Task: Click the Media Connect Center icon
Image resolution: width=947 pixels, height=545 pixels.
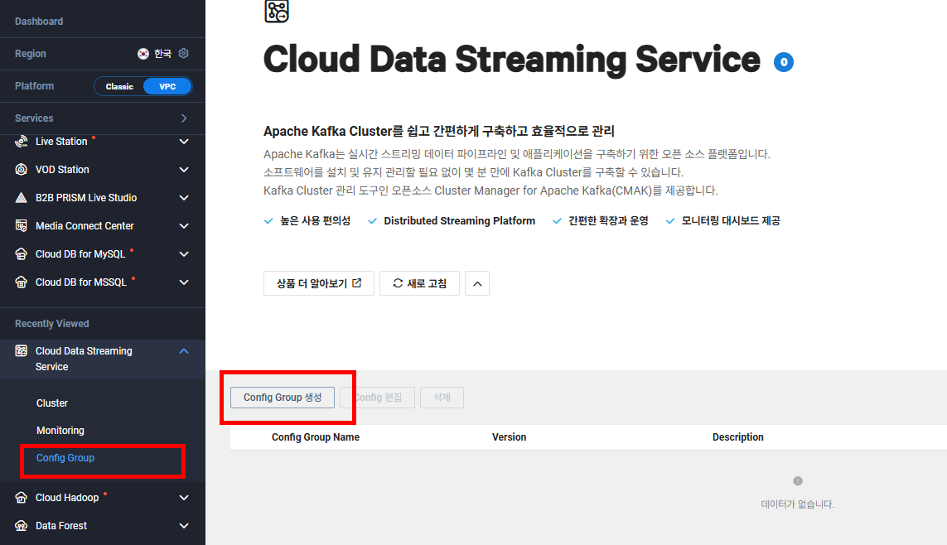Action: coord(22,226)
